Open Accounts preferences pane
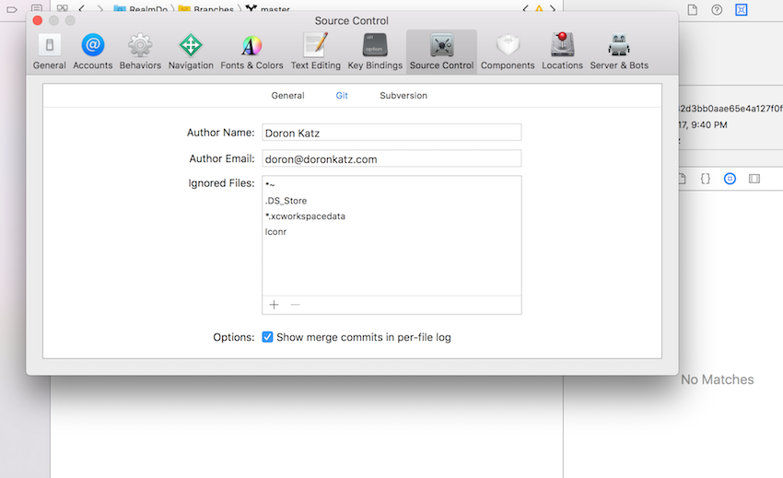 click(93, 52)
